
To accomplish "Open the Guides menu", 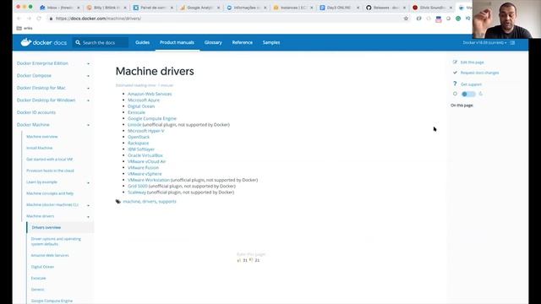I will tap(142, 42).
